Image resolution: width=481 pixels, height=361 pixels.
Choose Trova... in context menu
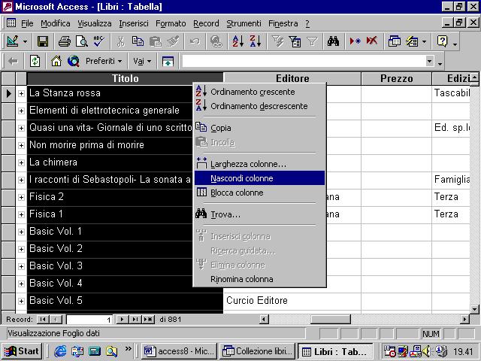(x=259, y=214)
